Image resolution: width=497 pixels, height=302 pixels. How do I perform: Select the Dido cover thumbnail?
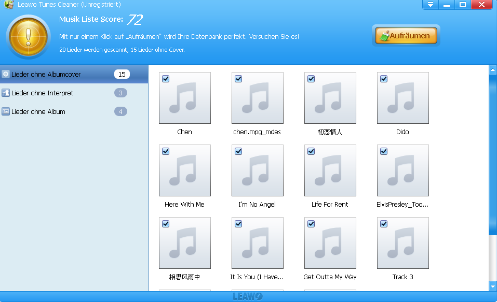point(403,98)
